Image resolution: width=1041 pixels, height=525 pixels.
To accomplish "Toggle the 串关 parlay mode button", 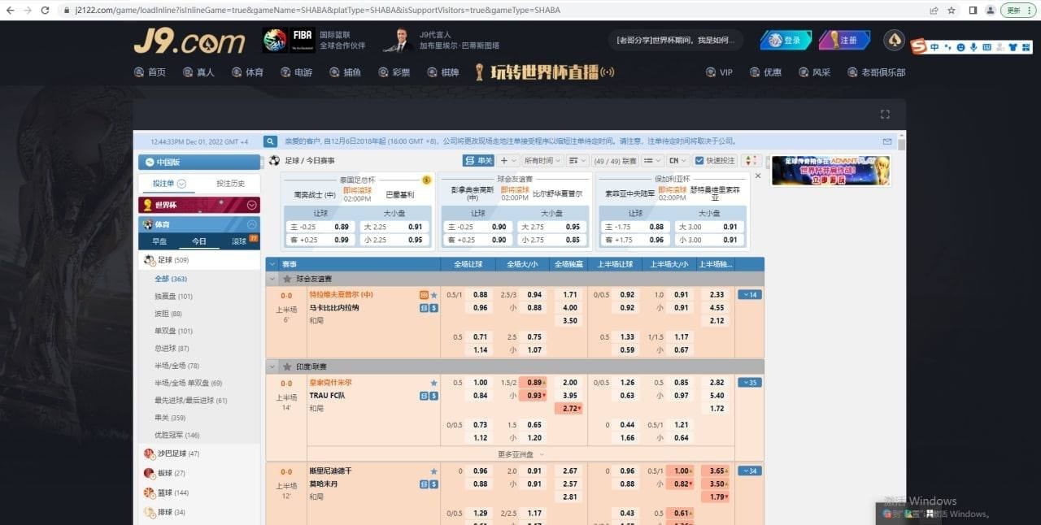I will [478, 161].
